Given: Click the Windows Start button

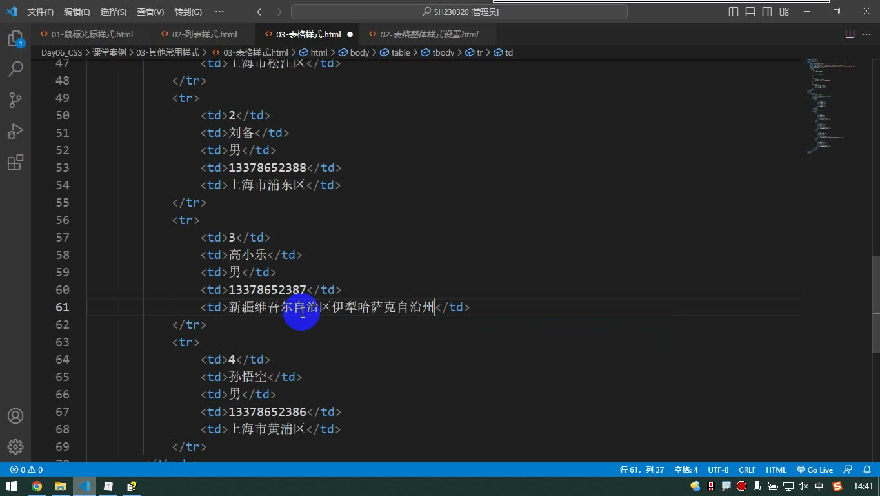Looking at the screenshot, I should pos(12,486).
